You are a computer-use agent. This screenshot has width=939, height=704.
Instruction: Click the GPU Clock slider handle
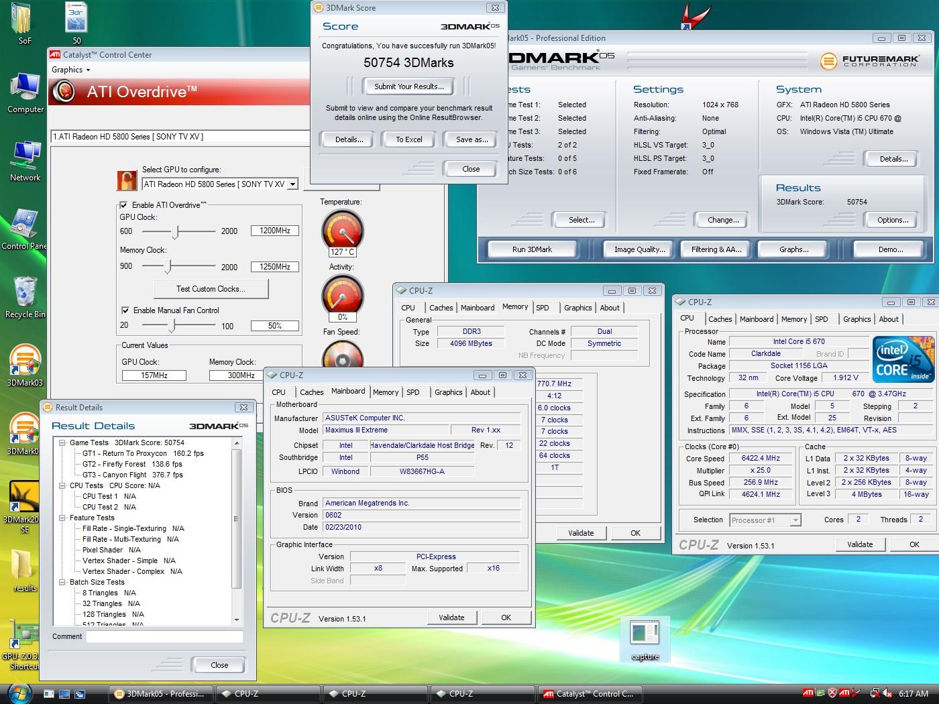175,231
